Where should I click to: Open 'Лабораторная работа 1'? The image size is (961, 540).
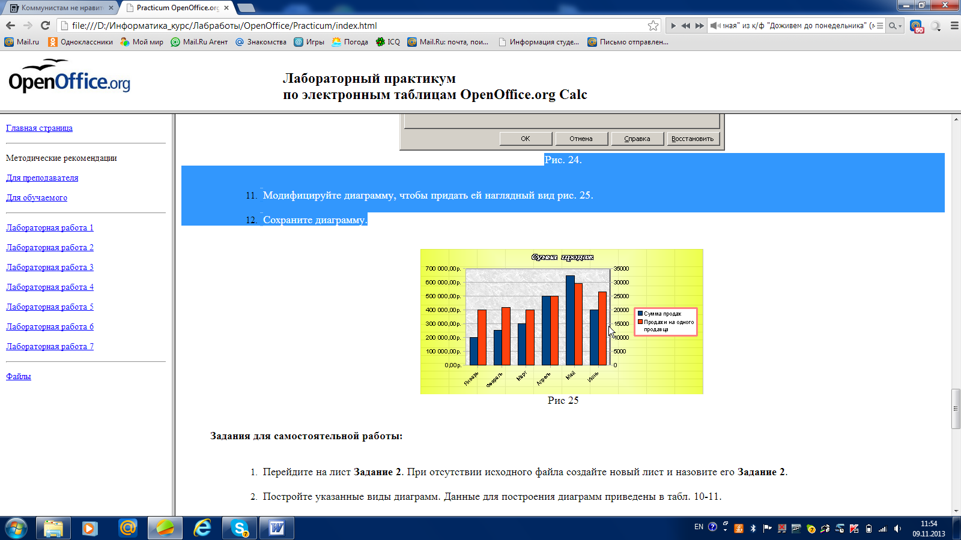coord(50,227)
